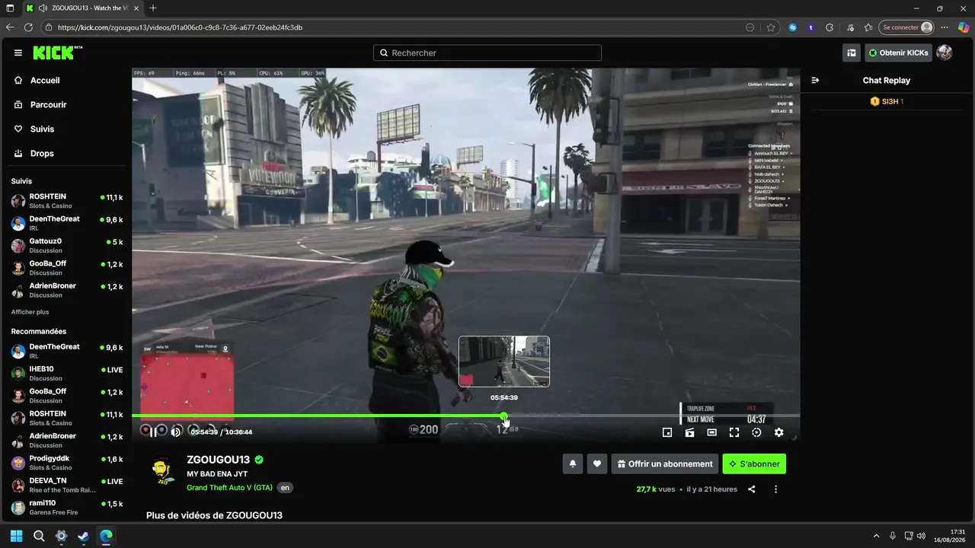
Task: Go back in the browser
Action: (x=10, y=27)
